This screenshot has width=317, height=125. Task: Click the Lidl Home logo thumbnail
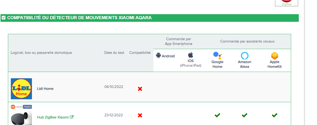coord(21,89)
